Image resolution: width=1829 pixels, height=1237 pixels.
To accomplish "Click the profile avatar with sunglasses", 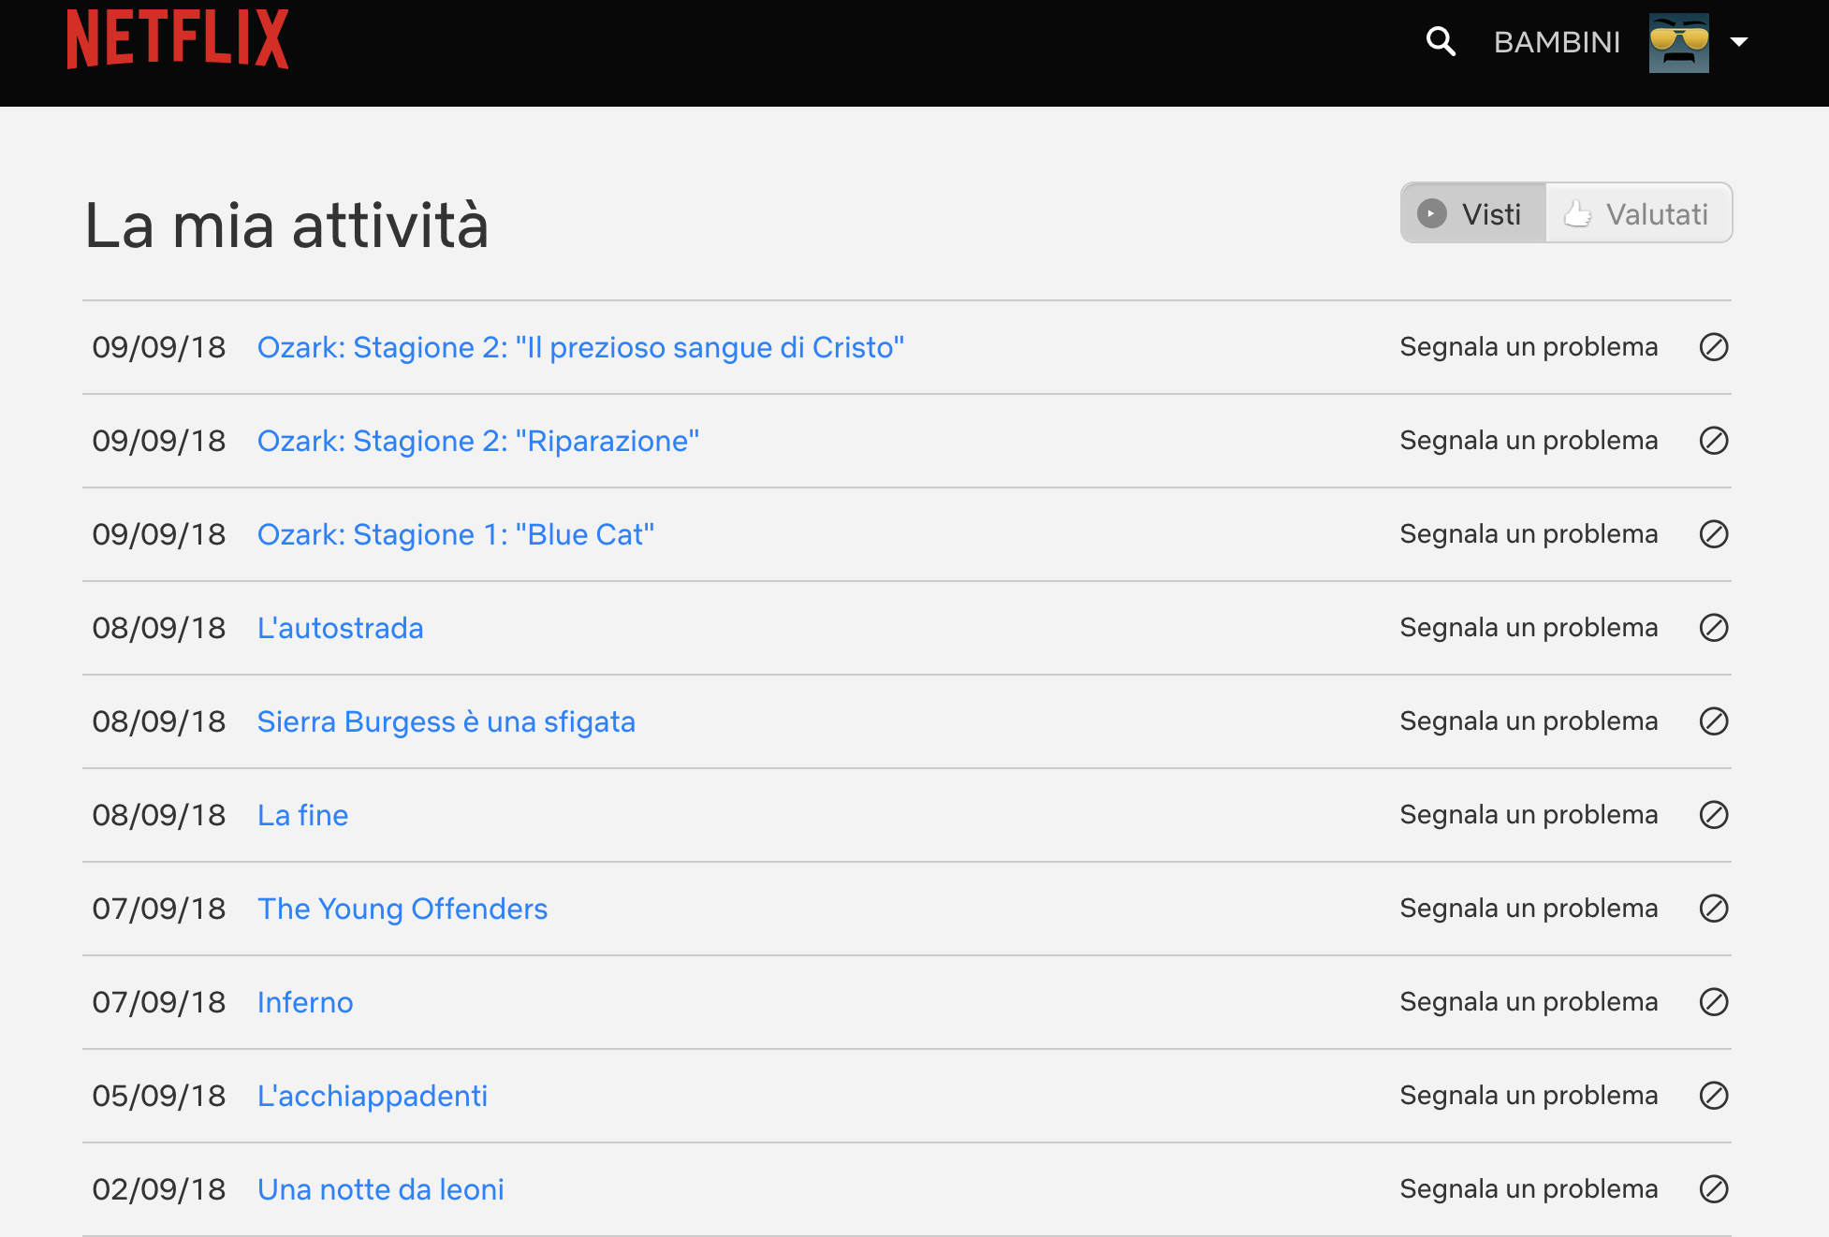I will (1678, 42).
